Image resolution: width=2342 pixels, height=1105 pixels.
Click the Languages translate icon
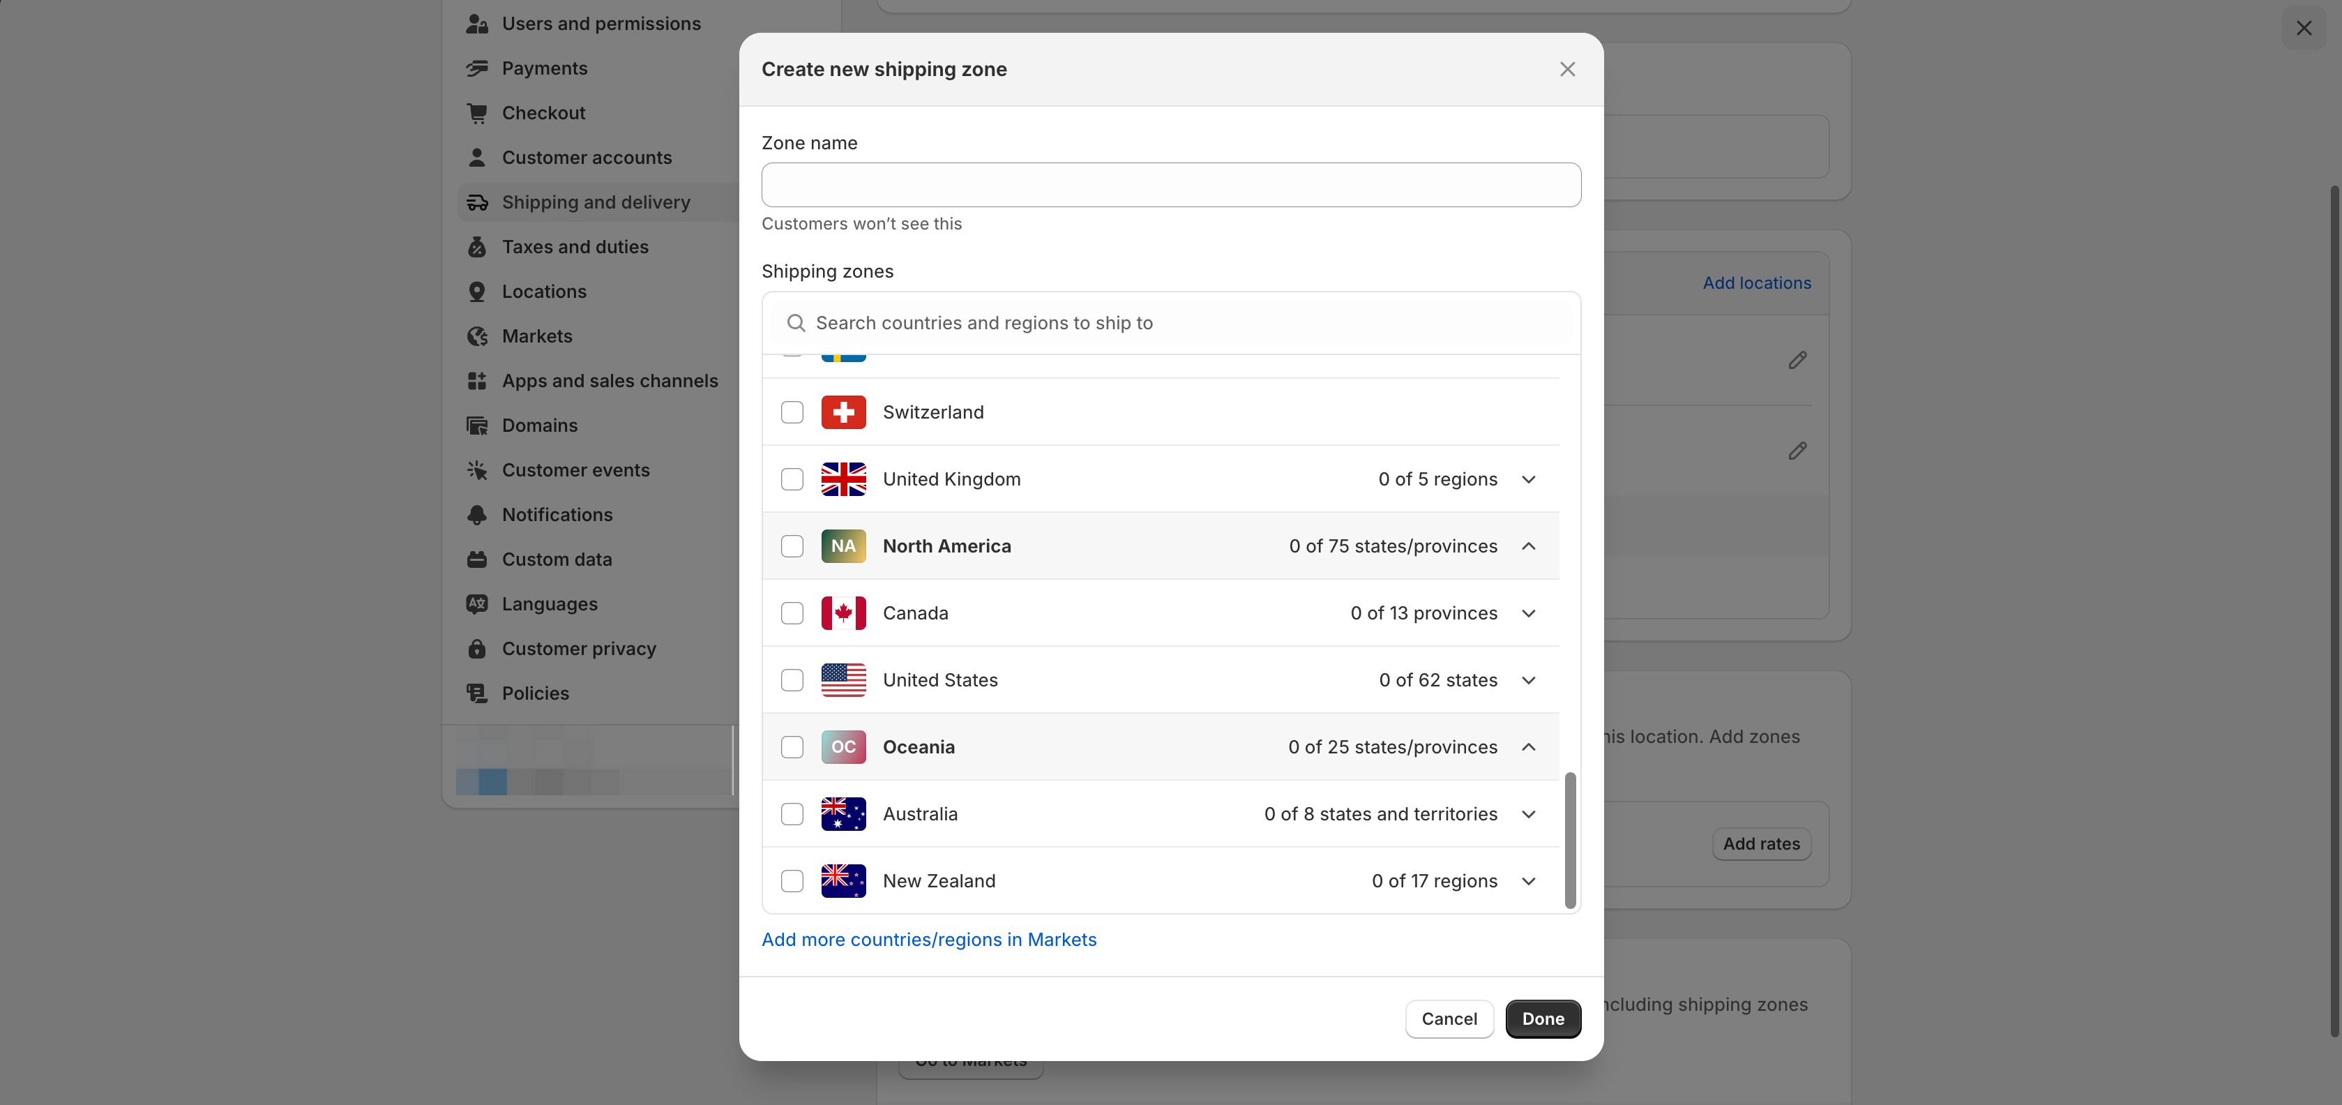[476, 604]
